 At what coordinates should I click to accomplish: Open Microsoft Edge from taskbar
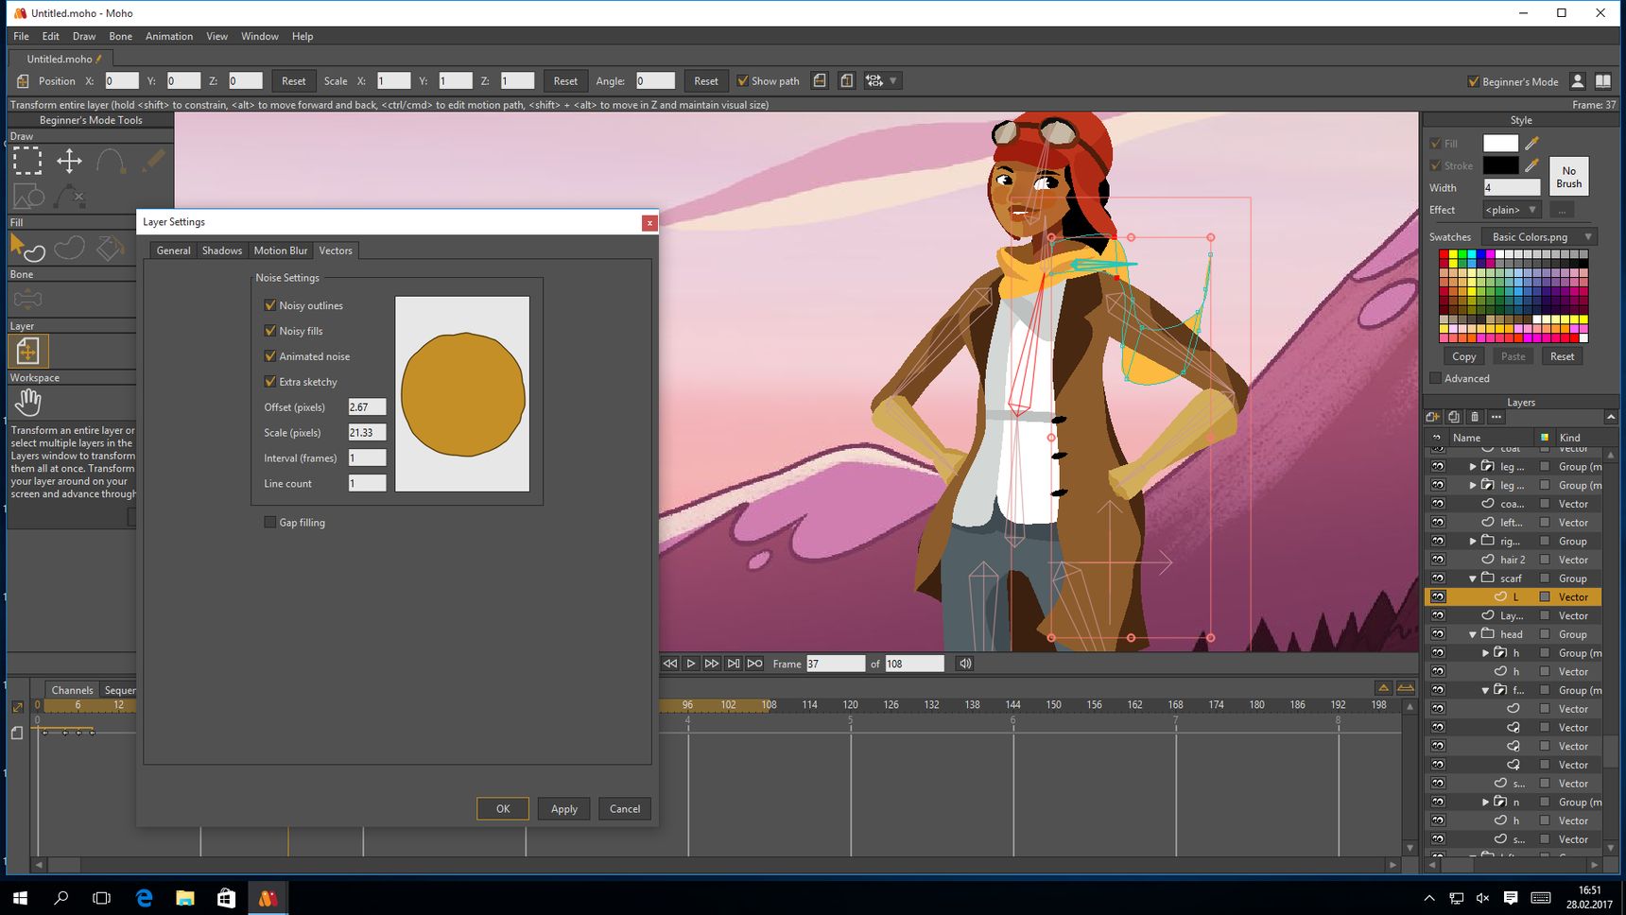click(x=144, y=898)
